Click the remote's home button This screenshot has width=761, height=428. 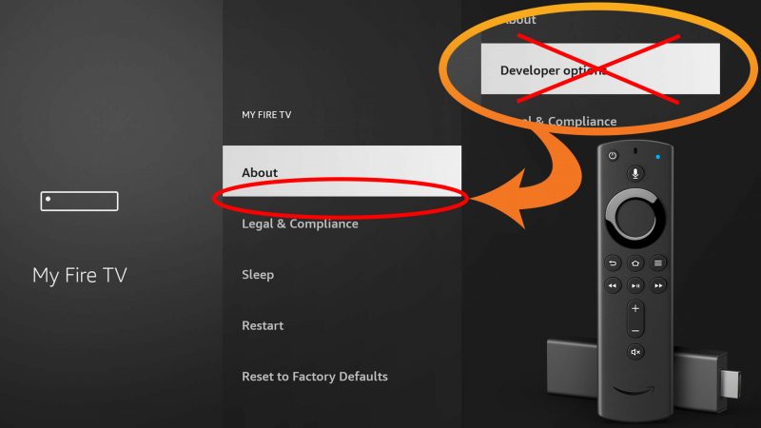pos(635,263)
